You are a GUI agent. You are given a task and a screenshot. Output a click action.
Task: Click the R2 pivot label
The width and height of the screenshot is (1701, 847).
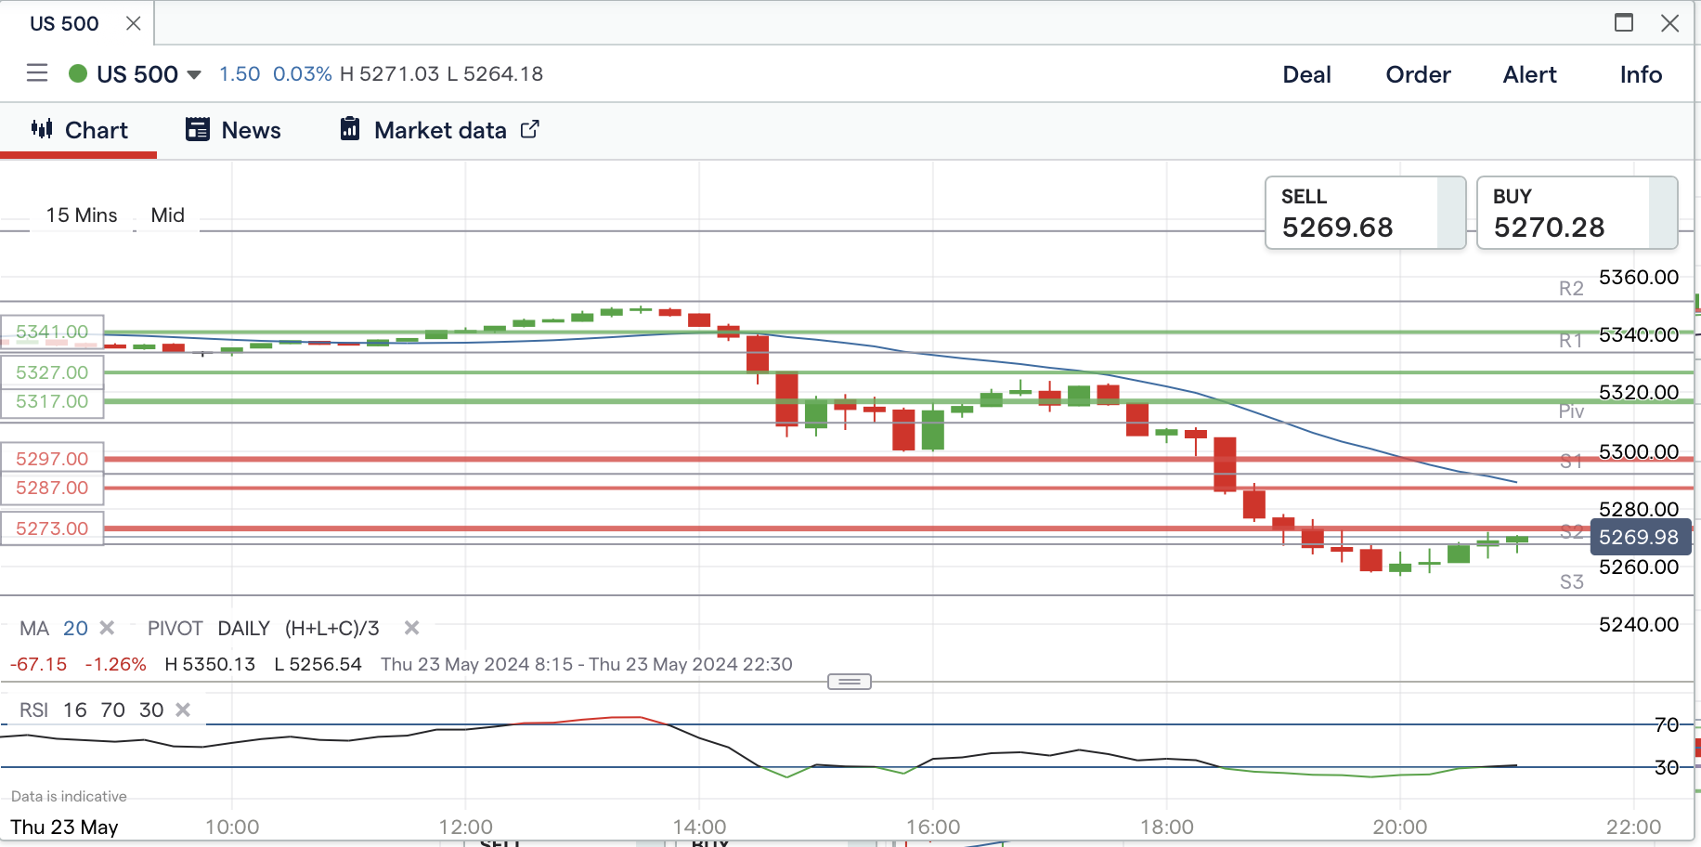coord(1571,289)
